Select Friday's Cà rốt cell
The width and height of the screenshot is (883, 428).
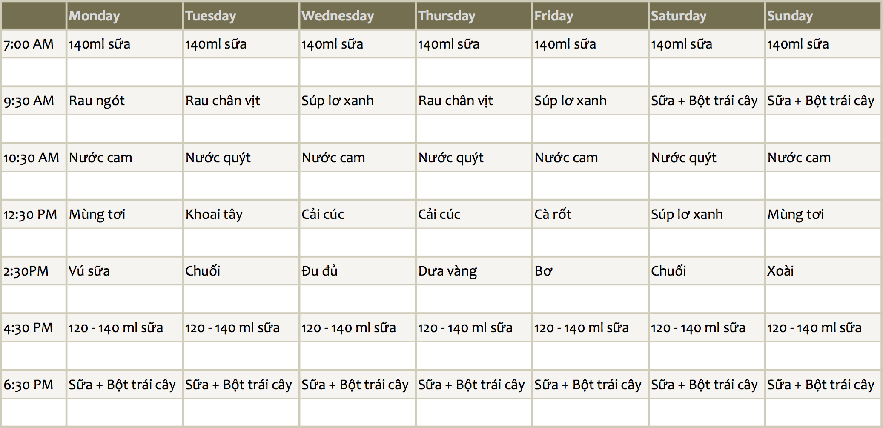[590, 214]
